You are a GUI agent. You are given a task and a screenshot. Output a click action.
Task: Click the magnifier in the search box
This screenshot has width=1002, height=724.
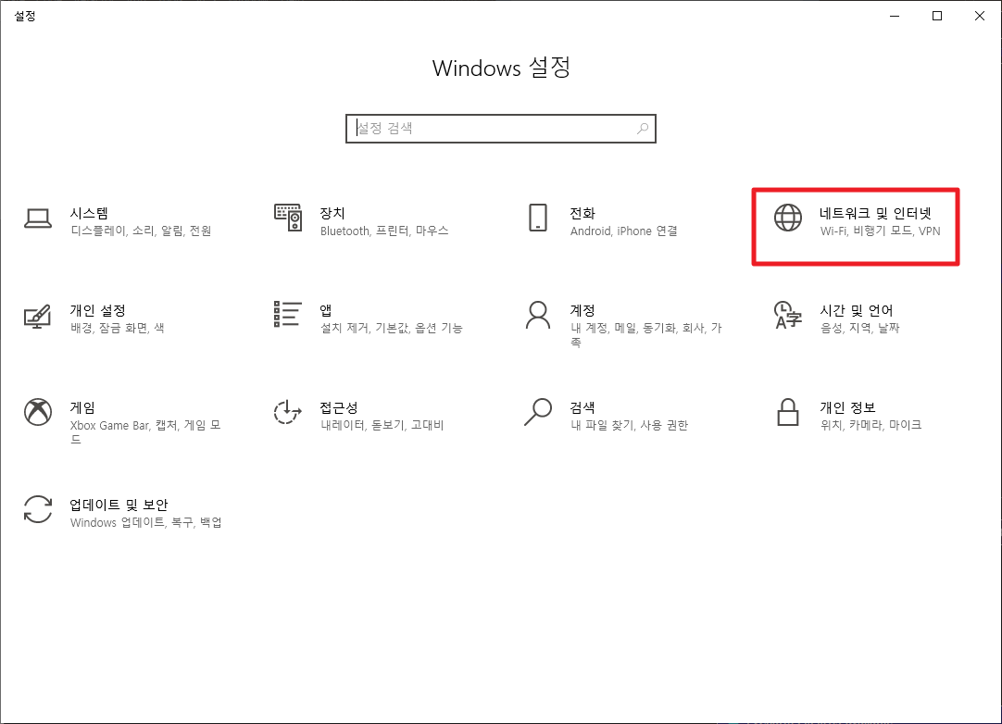click(643, 129)
